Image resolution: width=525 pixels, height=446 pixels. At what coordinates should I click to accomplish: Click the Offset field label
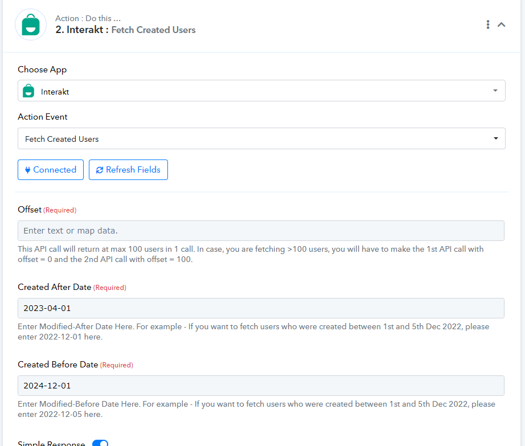[30, 210]
